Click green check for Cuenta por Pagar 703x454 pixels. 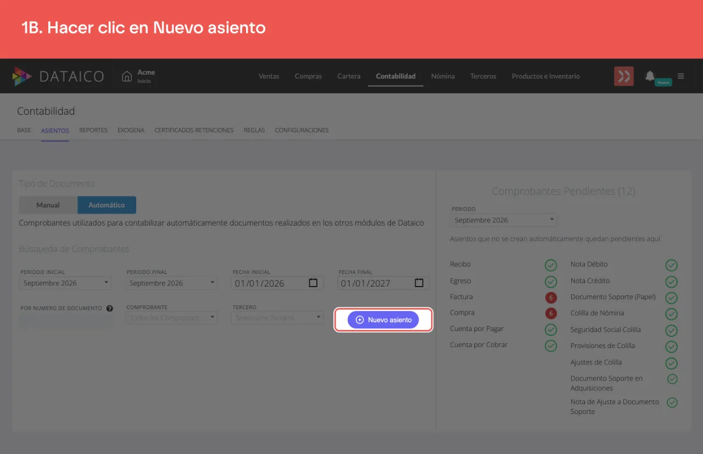[x=551, y=330]
